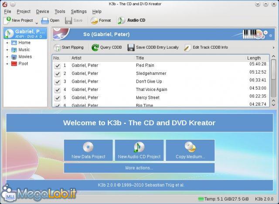
Task: Click the Audio CD toolbar icon
Action: (122, 20)
